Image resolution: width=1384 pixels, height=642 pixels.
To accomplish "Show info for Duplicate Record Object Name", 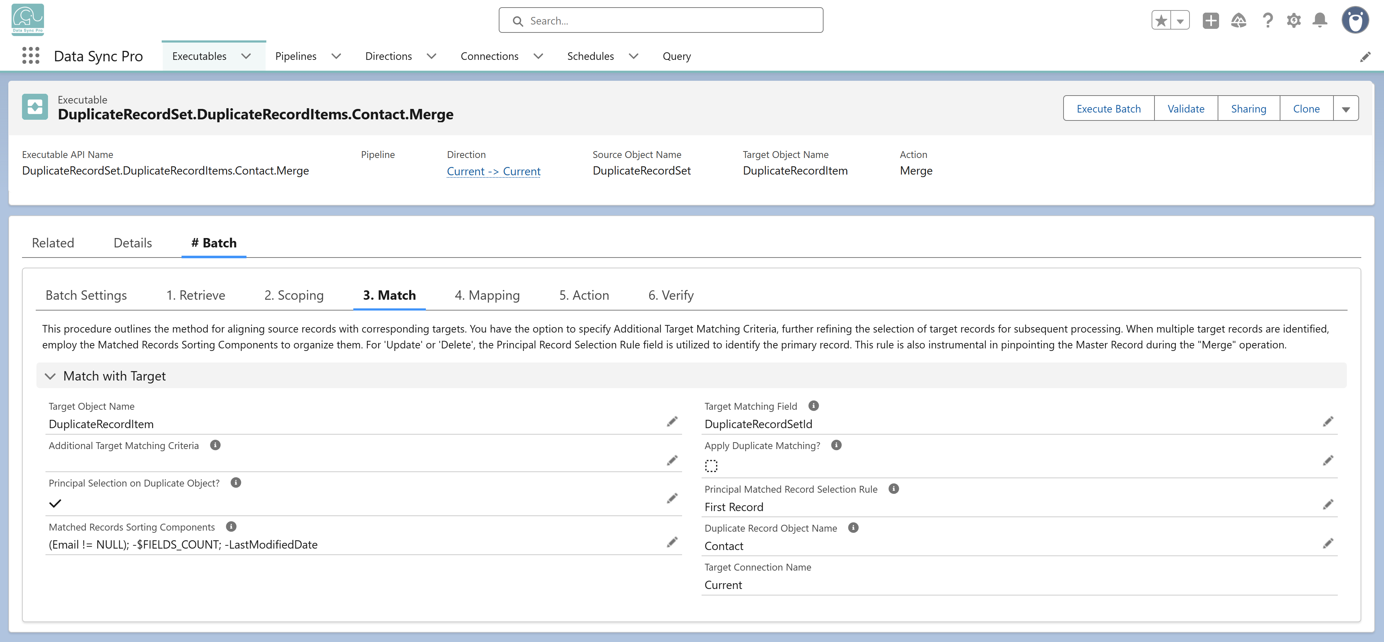I will (x=853, y=528).
